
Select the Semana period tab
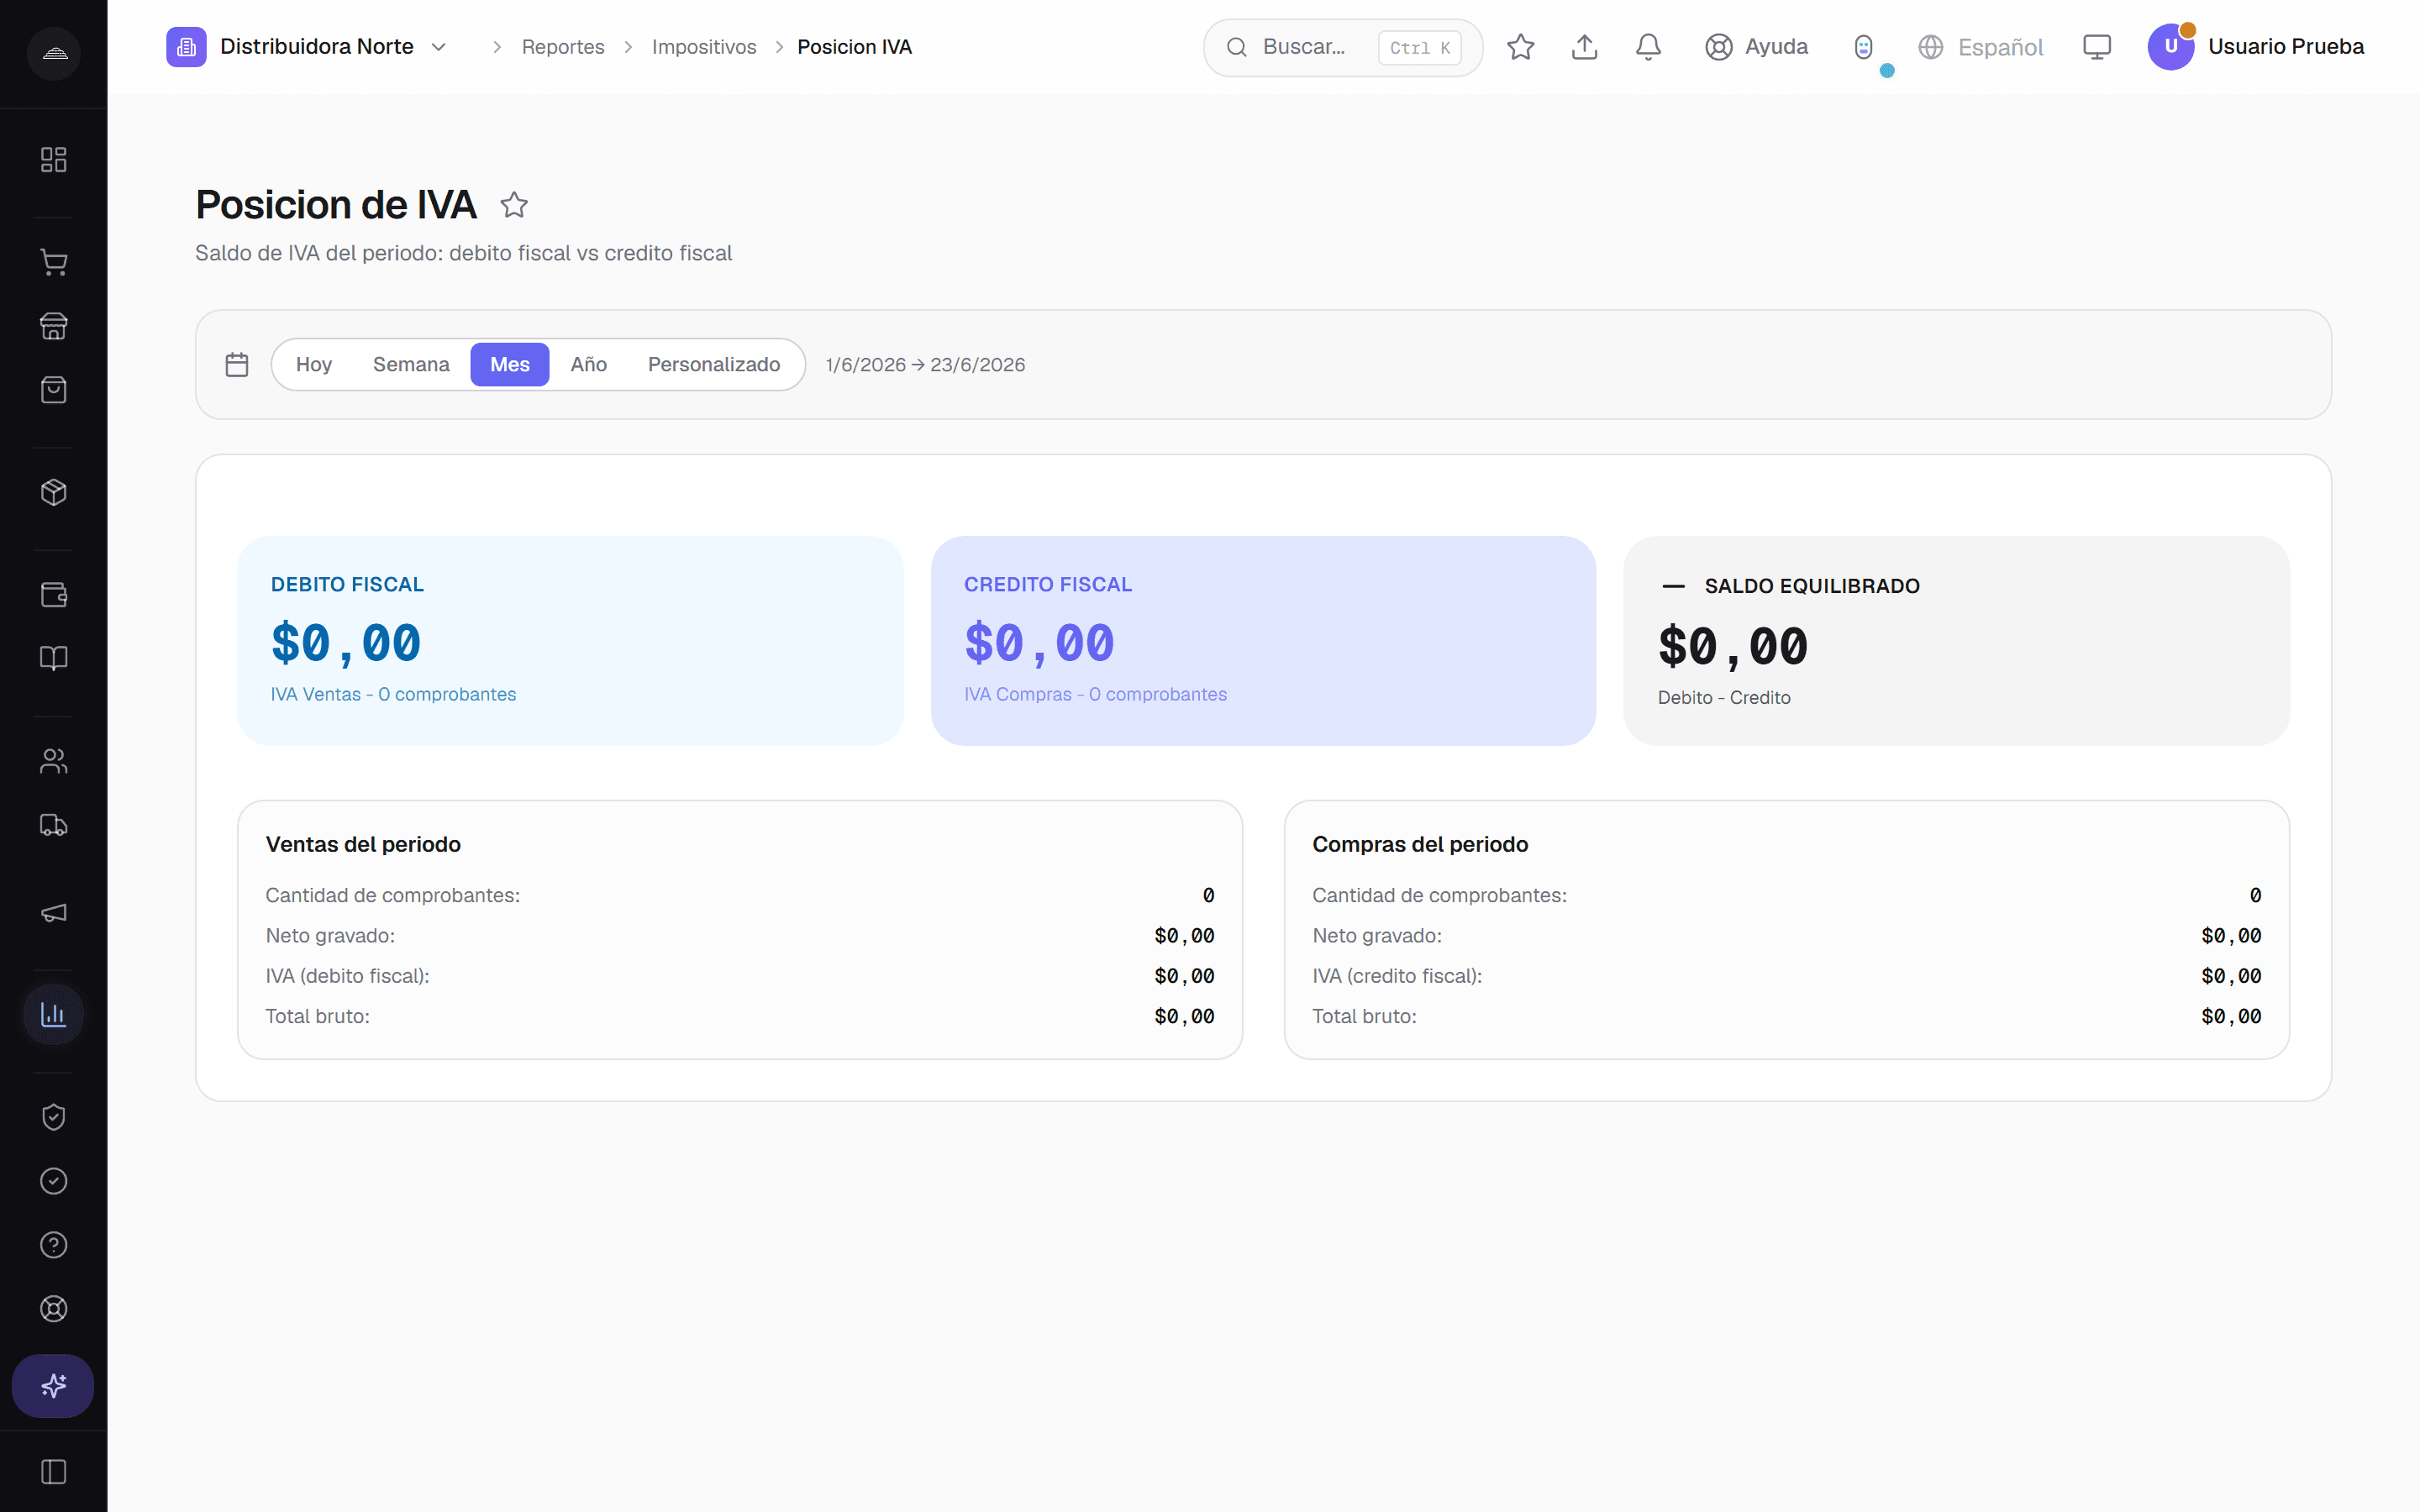[x=411, y=364]
